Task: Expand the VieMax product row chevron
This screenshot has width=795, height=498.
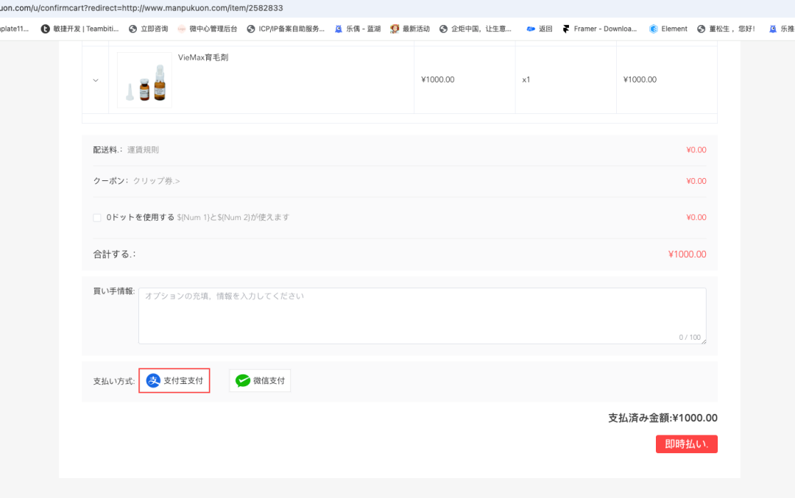Action: click(x=95, y=80)
